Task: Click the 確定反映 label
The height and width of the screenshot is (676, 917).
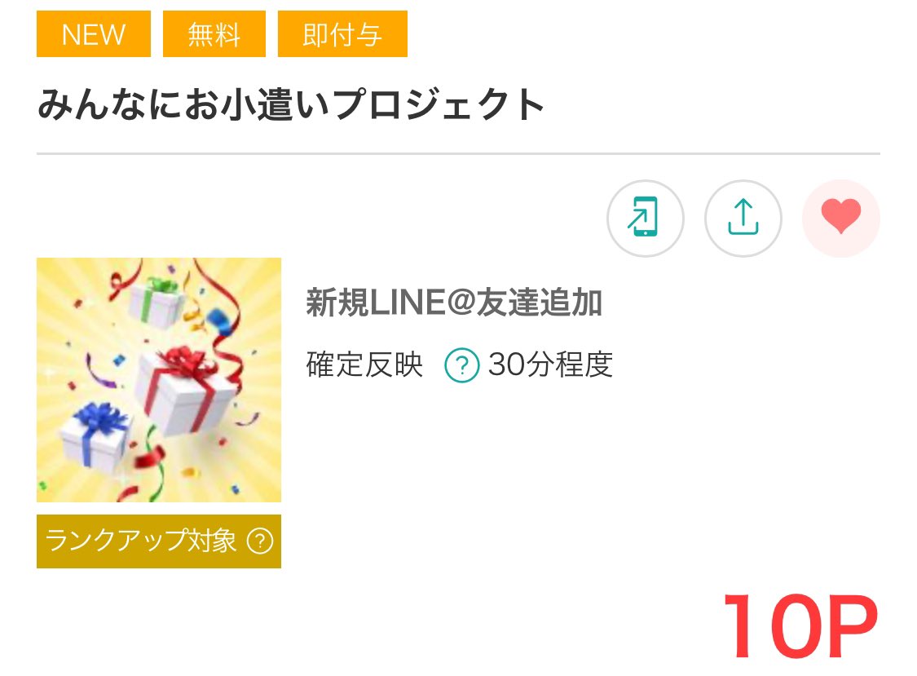Action: [364, 365]
